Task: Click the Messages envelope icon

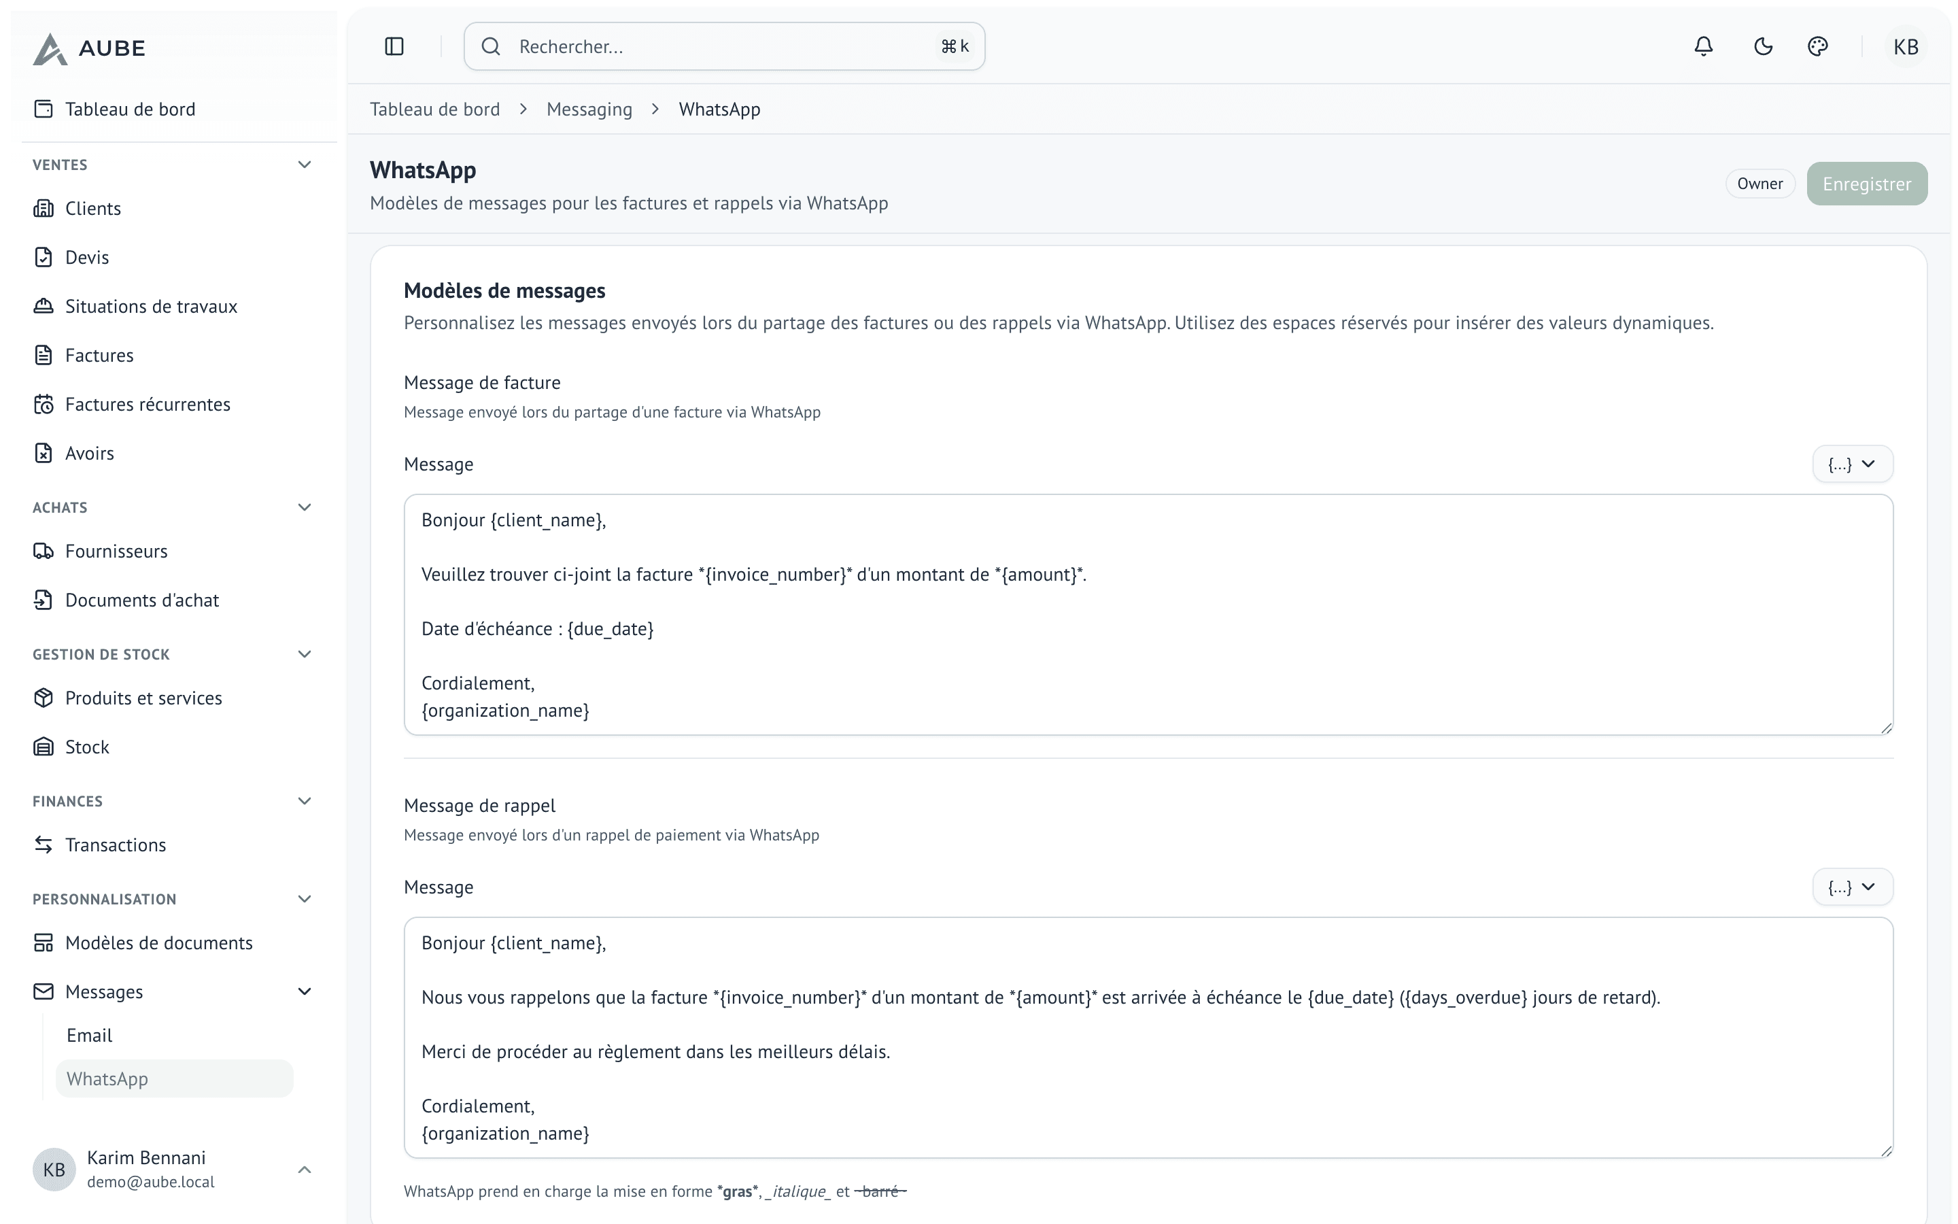Action: click(44, 991)
